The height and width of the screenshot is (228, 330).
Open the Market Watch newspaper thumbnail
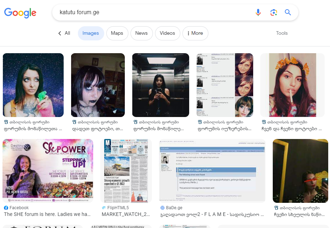coord(126,171)
